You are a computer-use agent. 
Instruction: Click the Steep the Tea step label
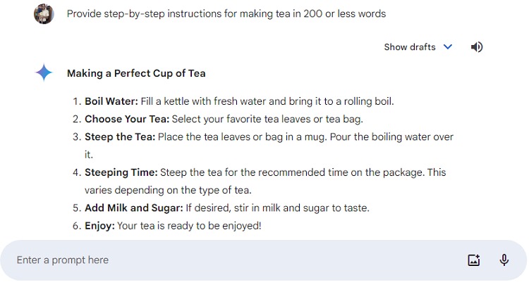coord(120,137)
